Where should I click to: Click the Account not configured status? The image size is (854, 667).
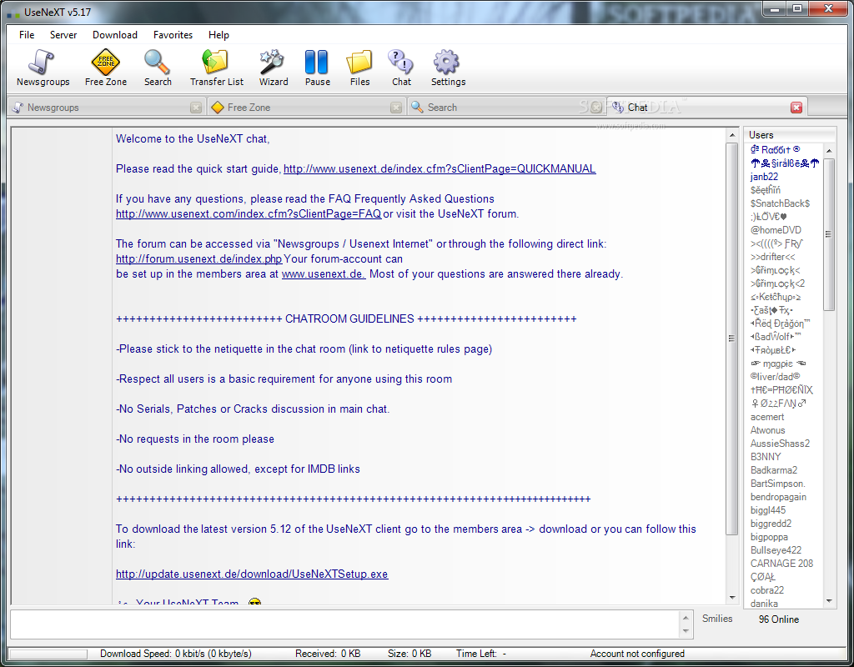point(637,654)
